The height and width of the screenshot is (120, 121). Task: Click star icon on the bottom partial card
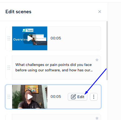97,118
